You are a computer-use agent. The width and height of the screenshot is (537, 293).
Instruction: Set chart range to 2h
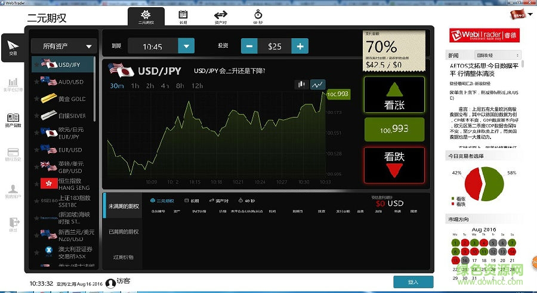(150, 86)
